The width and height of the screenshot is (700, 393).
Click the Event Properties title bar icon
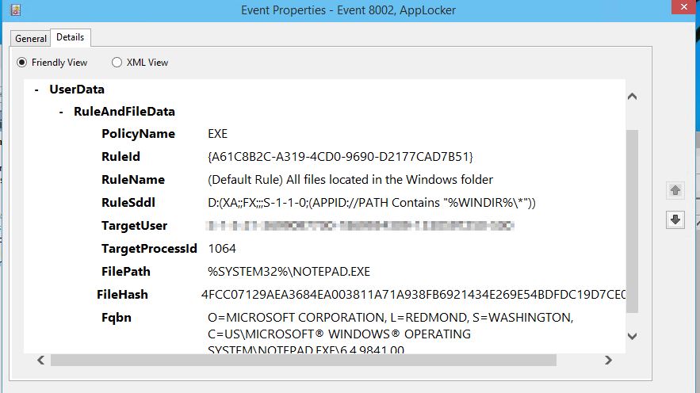[x=15, y=10]
